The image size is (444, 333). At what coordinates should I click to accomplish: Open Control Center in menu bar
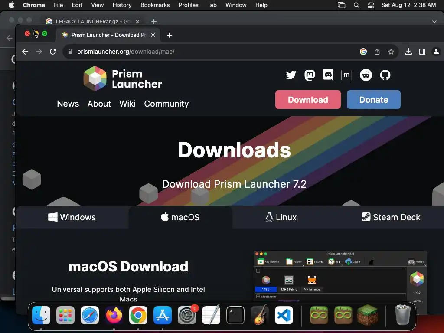tap(371, 5)
